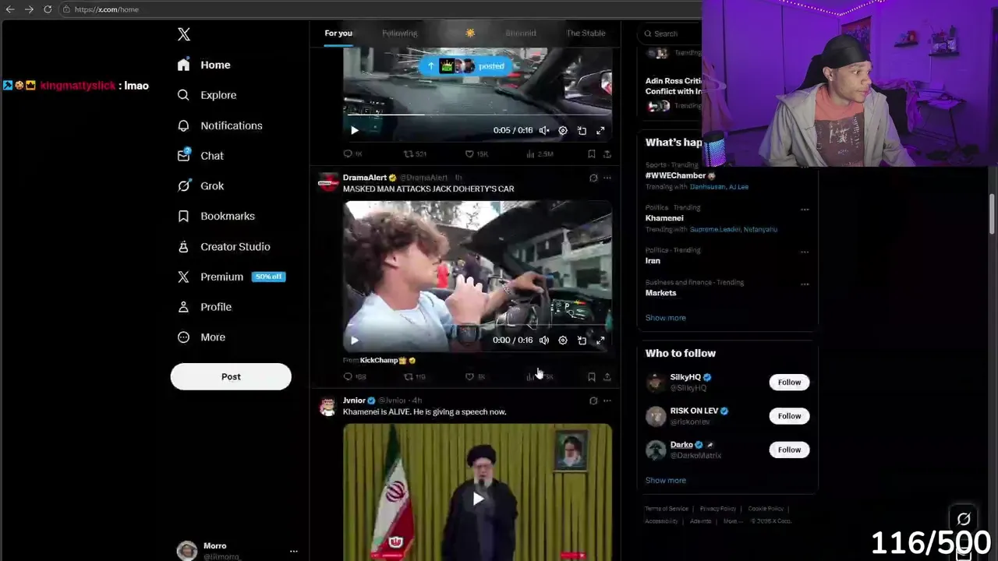Screen dimensions: 998x561
Task: Show more who to follow
Action: [x=665, y=481]
